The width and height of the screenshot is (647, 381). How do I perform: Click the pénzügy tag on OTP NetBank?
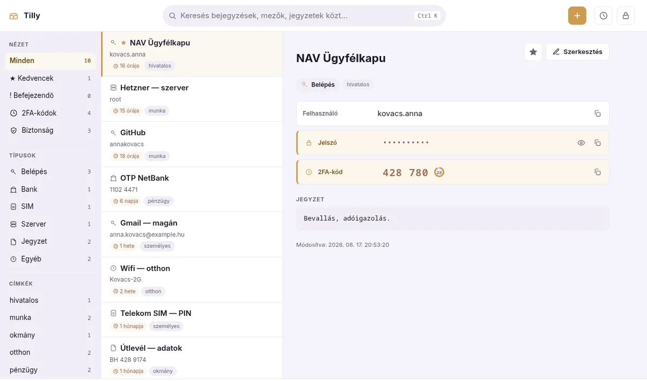pyautogui.click(x=159, y=201)
